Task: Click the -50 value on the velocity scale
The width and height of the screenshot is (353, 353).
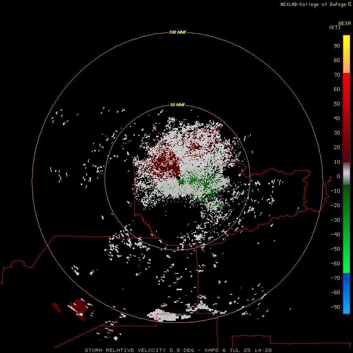Action: tap(335, 249)
